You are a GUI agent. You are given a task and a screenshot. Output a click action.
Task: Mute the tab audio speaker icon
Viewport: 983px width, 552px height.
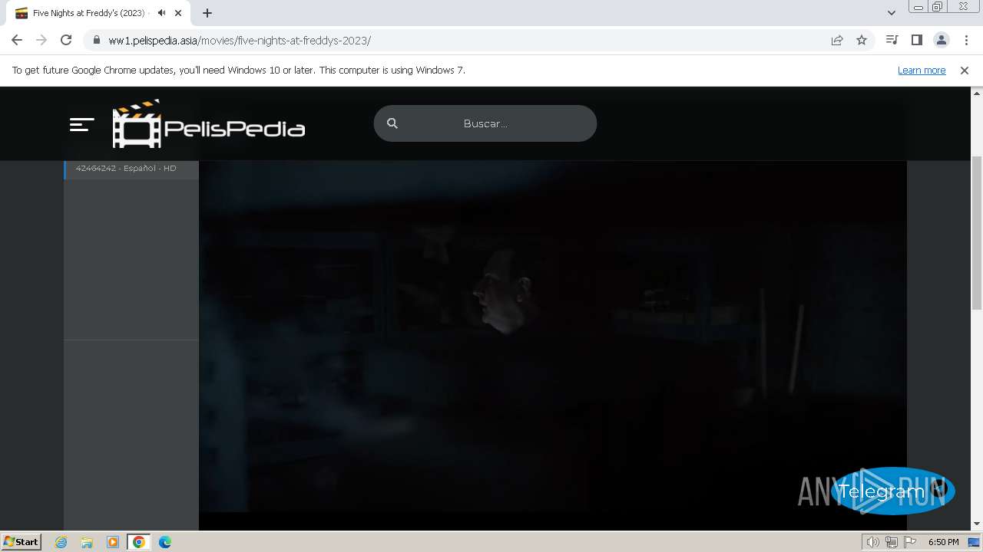pos(161,13)
